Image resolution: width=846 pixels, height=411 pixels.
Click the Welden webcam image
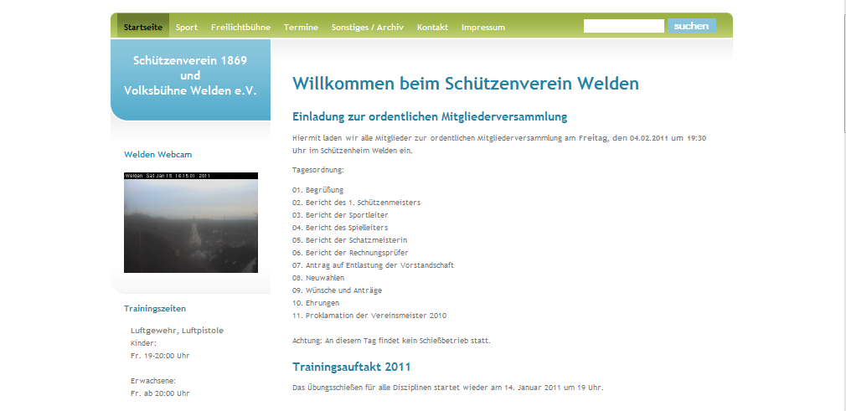(191, 226)
